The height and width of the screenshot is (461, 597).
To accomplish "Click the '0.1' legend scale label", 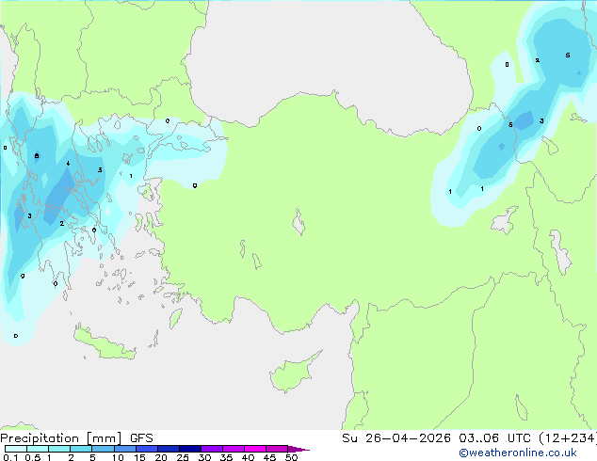I will (x=10, y=457).
